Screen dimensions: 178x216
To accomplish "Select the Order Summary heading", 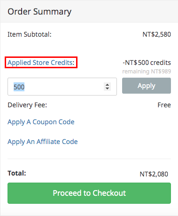I will click(x=39, y=12).
